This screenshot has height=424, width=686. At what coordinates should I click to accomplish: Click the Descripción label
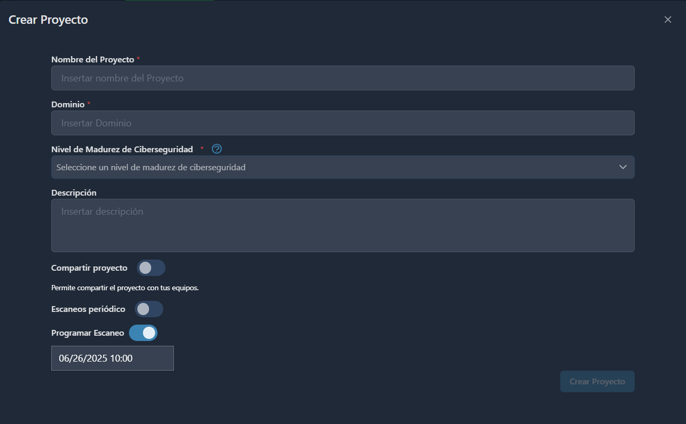(x=73, y=193)
